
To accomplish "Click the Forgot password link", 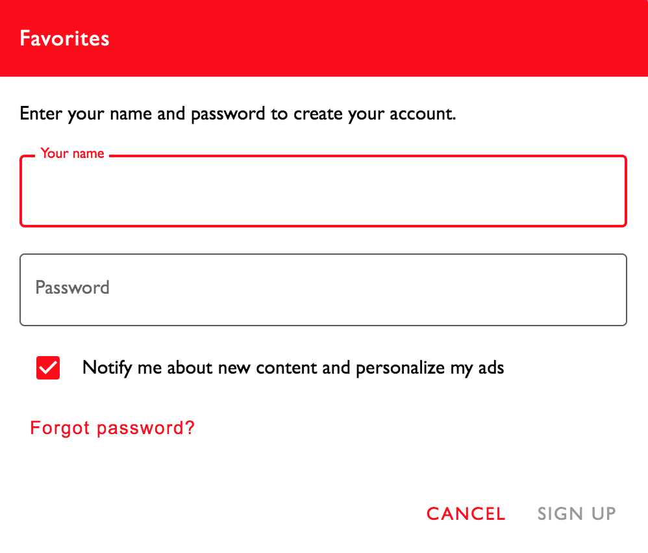I will pos(112,428).
